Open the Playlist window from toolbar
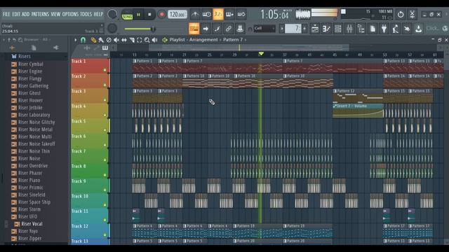Image resolution: width=449 pixels, height=252 pixels. [315, 29]
